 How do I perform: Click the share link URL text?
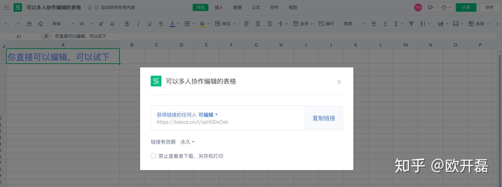pyautogui.click(x=192, y=122)
